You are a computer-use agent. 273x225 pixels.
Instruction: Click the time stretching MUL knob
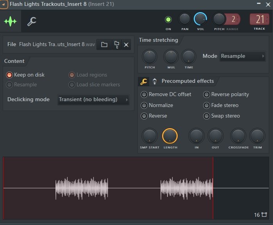171,57
